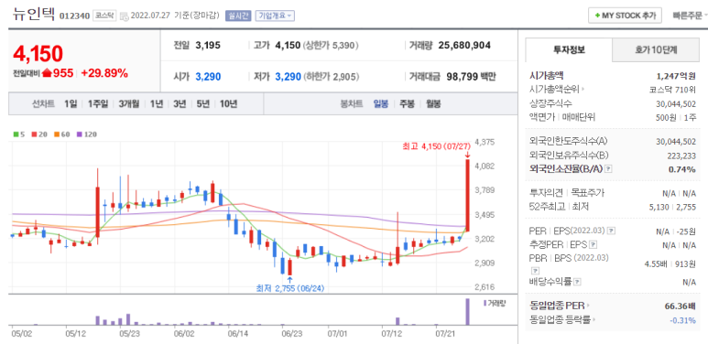Click the 동일업종 PER value 66.36배

click(680, 306)
